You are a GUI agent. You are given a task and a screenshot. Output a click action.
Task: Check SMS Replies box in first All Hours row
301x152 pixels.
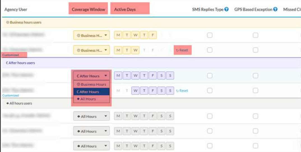pyautogui.click(x=210, y=116)
